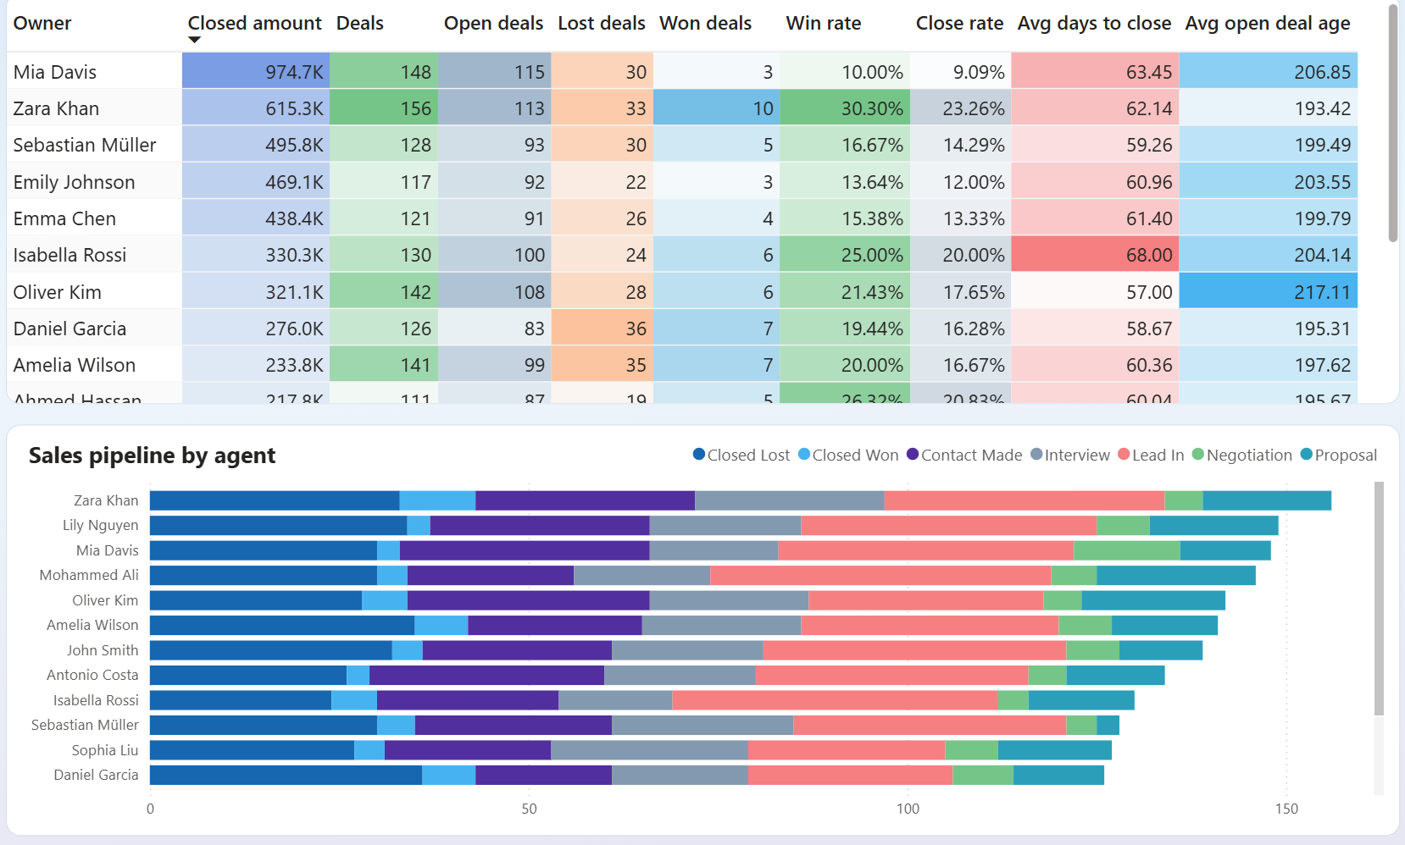
Task: Sort the table by Win rate column
Action: (x=822, y=23)
